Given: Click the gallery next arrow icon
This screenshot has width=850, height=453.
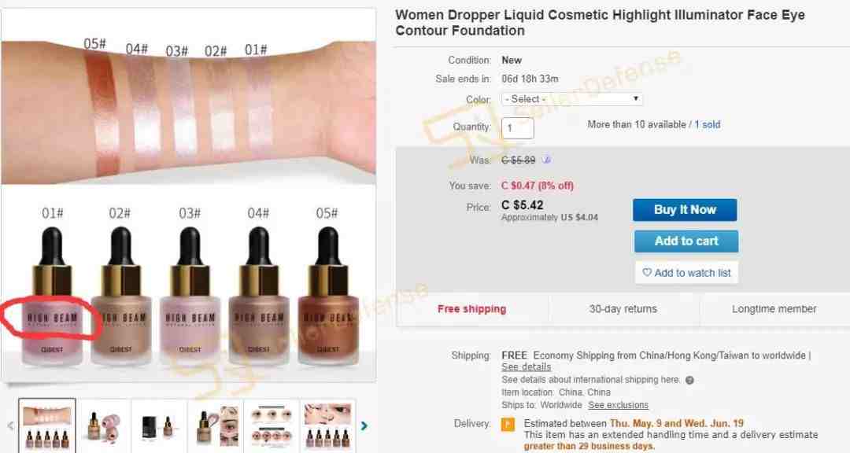Looking at the screenshot, I should pyautogui.click(x=364, y=426).
